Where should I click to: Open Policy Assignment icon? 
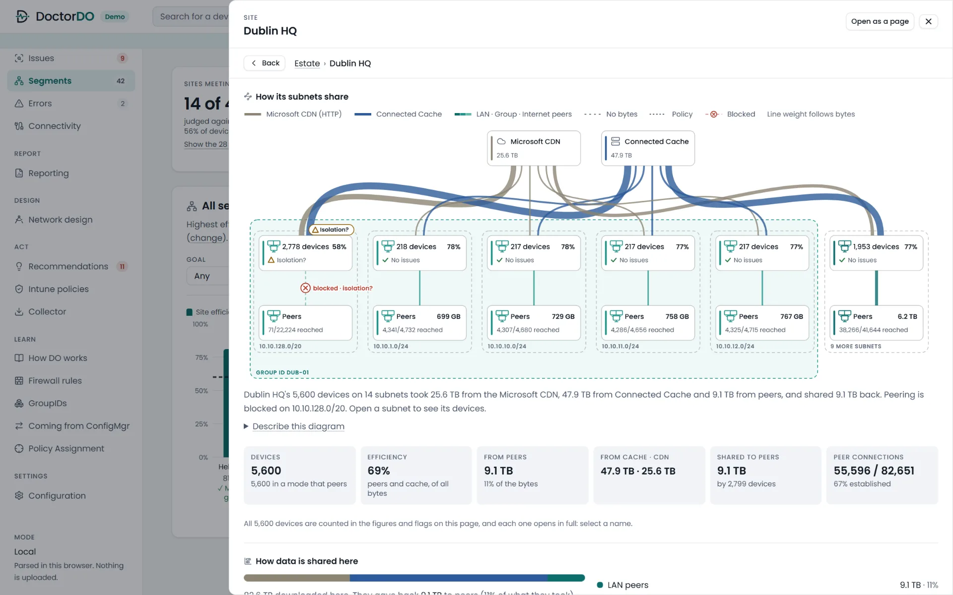click(19, 448)
